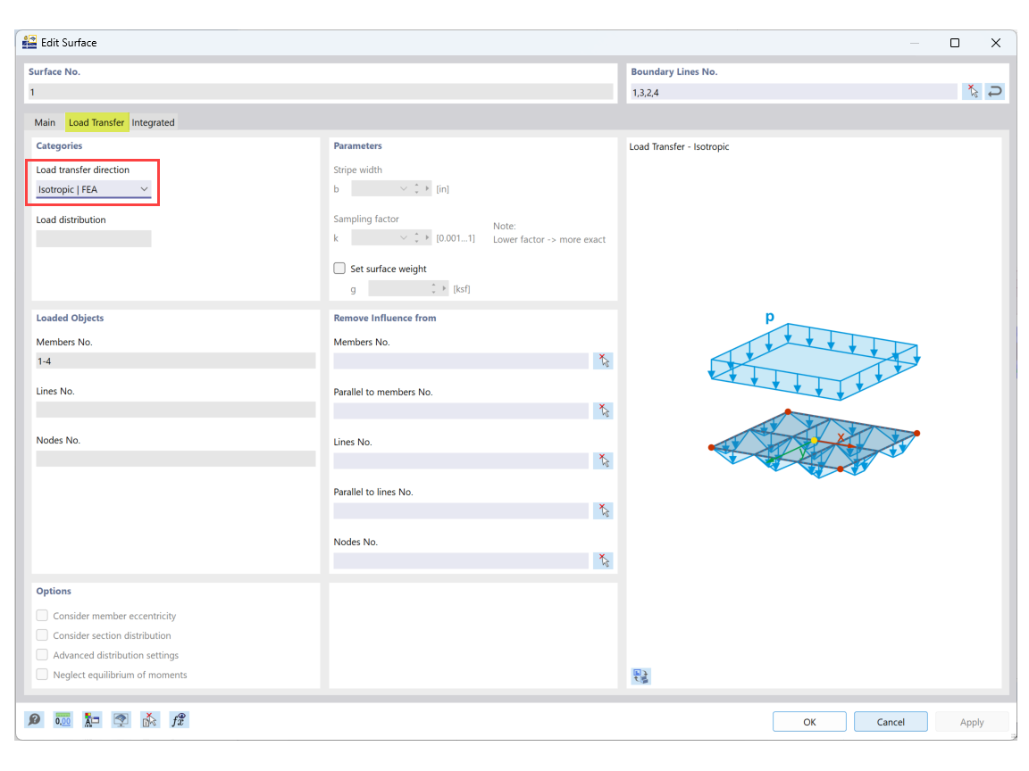Toggle the Set surface weight checkbox
Image resolution: width=1029 pixels, height=771 pixels.
point(339,268)
